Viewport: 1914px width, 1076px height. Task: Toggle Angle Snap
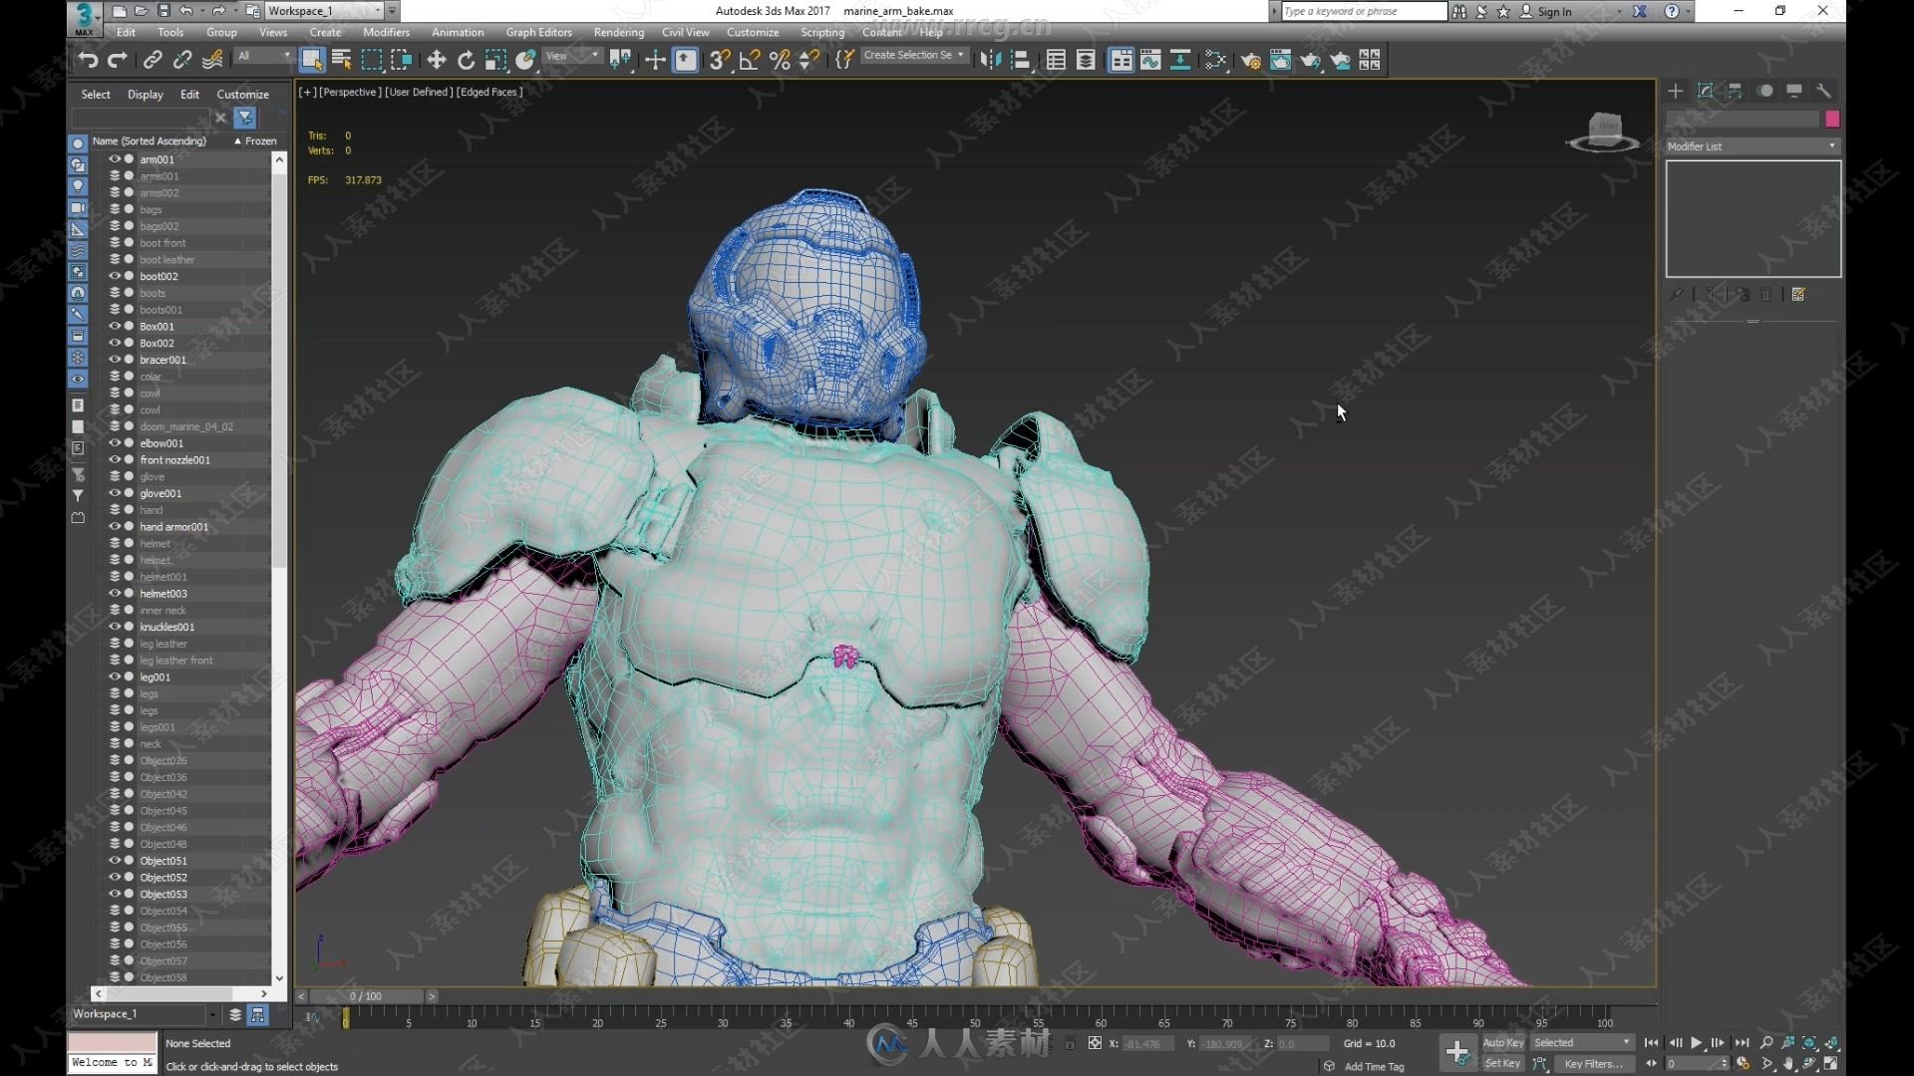pyautogui.click(x=750, y=60)
